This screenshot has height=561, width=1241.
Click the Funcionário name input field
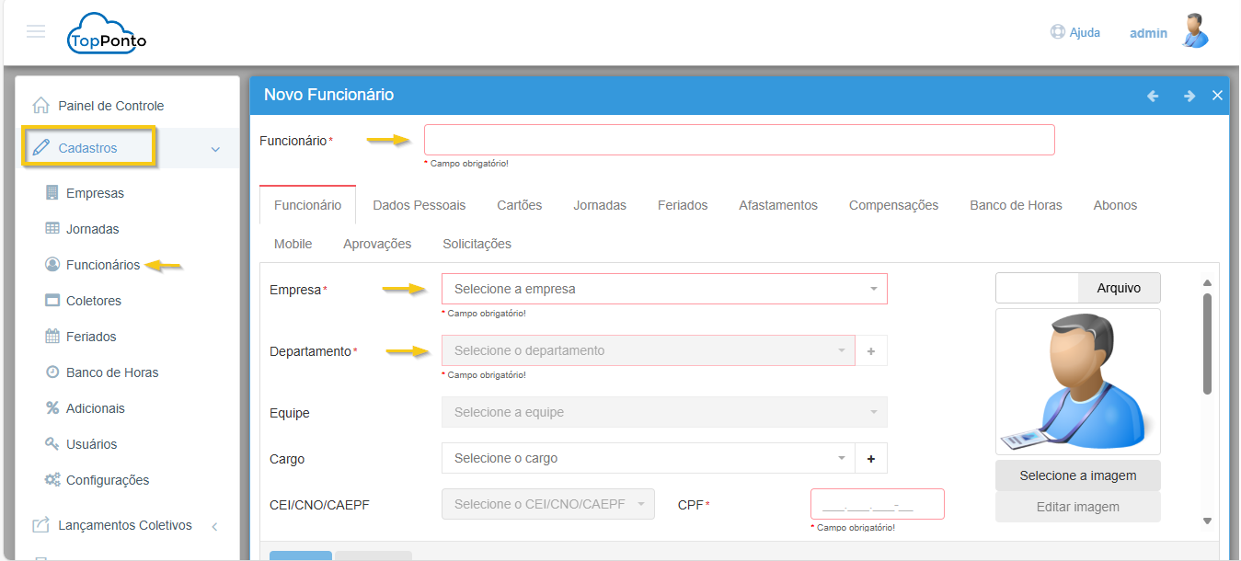[739, 140]
